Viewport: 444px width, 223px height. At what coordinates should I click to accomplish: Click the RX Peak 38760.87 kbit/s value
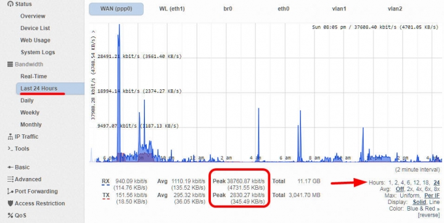(246, 181)
